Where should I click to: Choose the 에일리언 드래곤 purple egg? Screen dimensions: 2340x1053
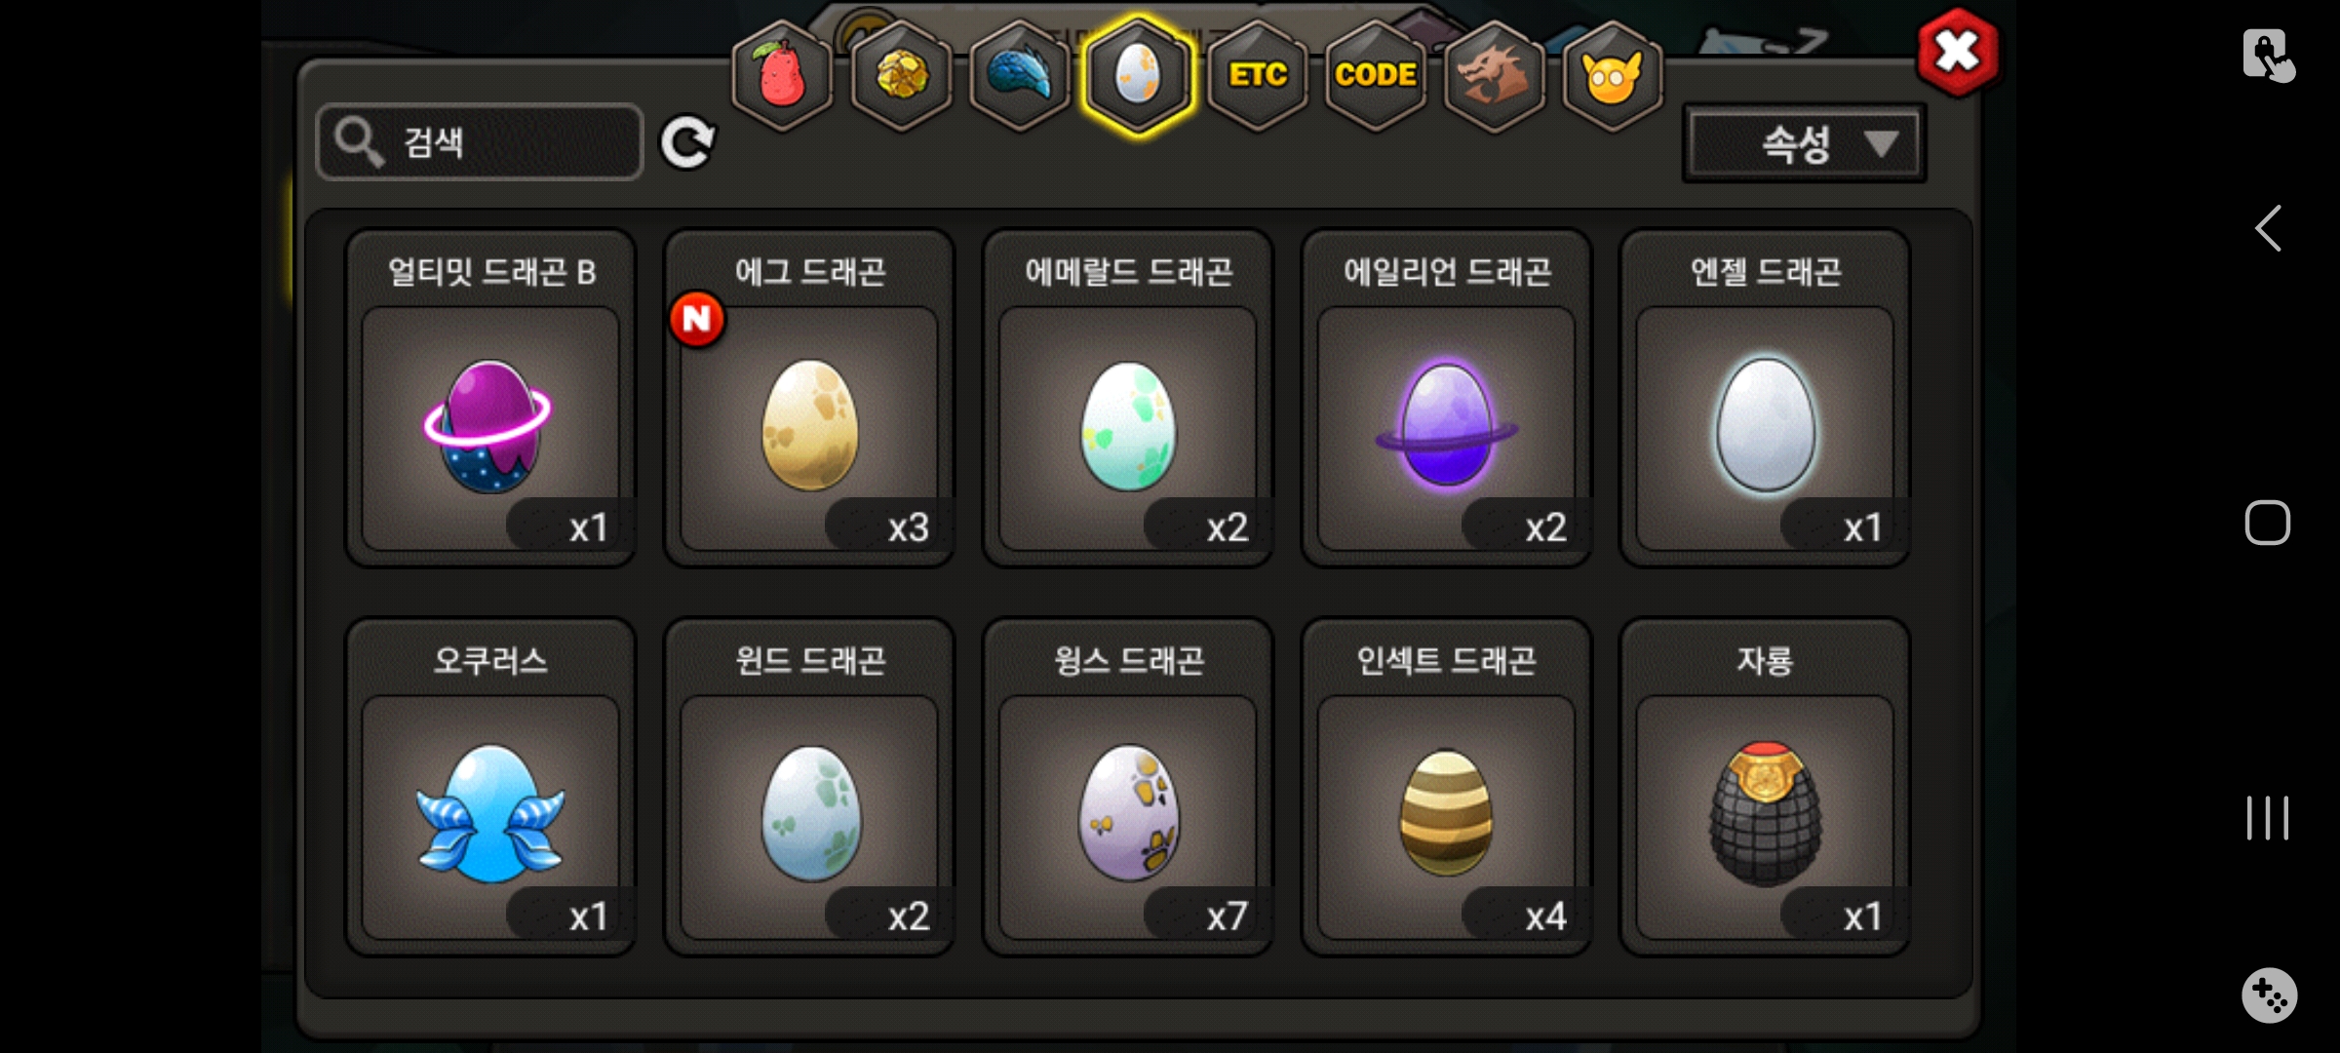coord(1447,398)
